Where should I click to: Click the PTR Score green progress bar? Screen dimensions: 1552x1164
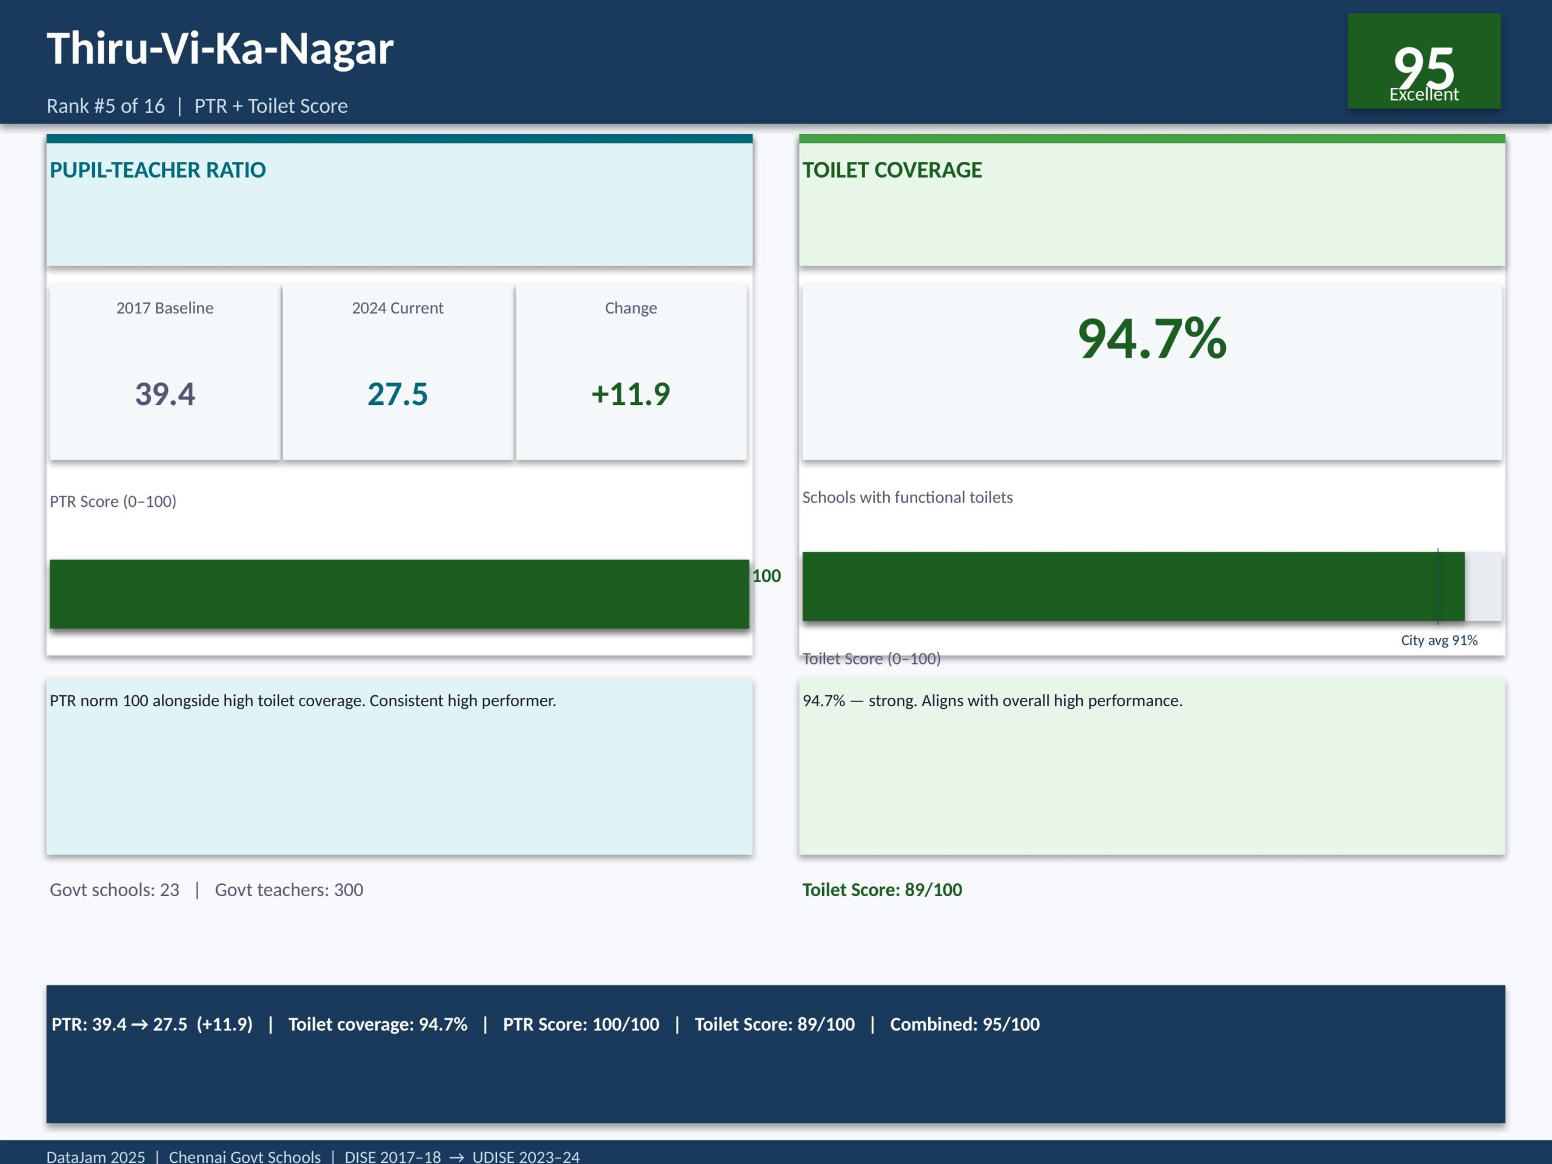click(398, 594)
